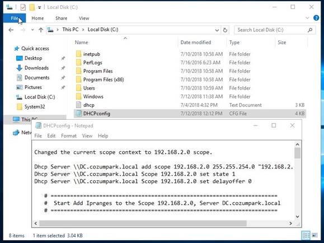Expand the ribbon with the chevron
324x243 pixels.
coord(307,18)
